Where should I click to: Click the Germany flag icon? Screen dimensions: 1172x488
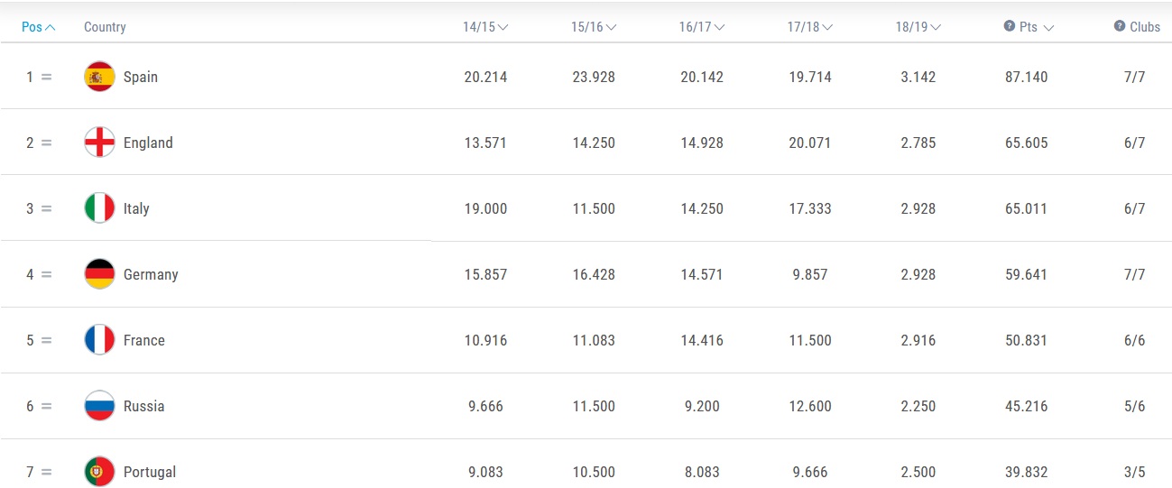coord(99,274)
